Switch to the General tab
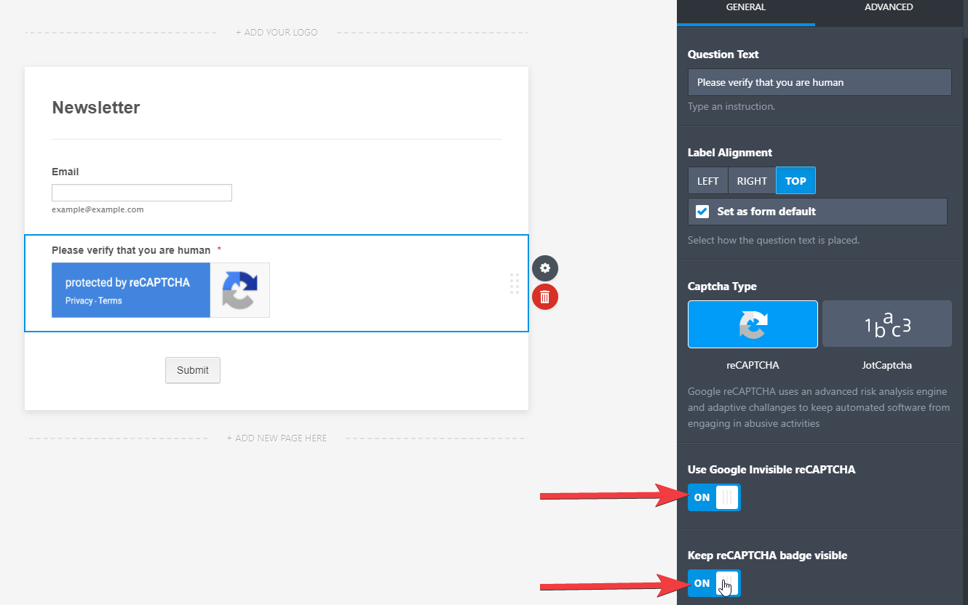Image resolution: width=968 pixels, height=605 pixels. [745, 7]
